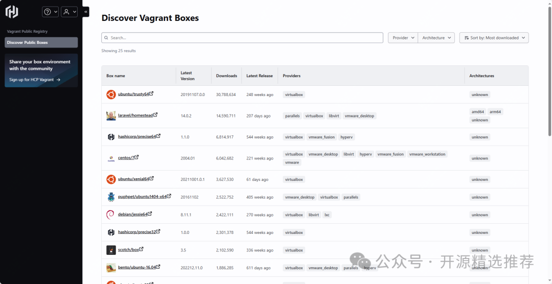Open the user account menu
This screenshot has height=284, width=552.
tap(69, 12)
